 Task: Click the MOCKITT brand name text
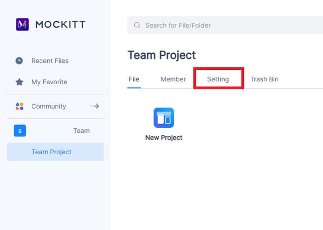(61, 24)
